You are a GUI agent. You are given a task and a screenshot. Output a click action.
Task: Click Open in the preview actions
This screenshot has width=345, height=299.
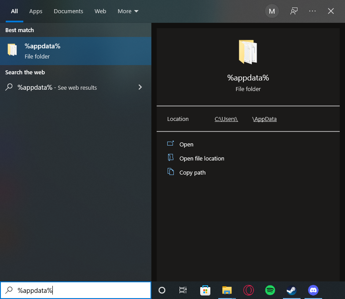tap(187, 144)
